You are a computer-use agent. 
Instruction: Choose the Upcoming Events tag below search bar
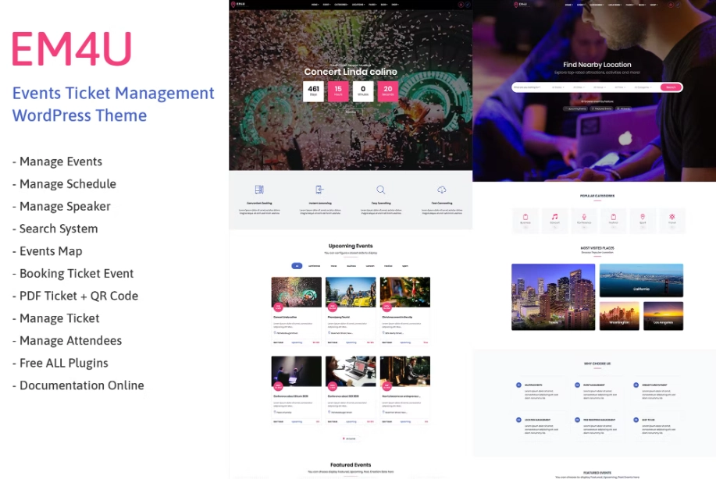pyautogui.click(x=575, y=108)
